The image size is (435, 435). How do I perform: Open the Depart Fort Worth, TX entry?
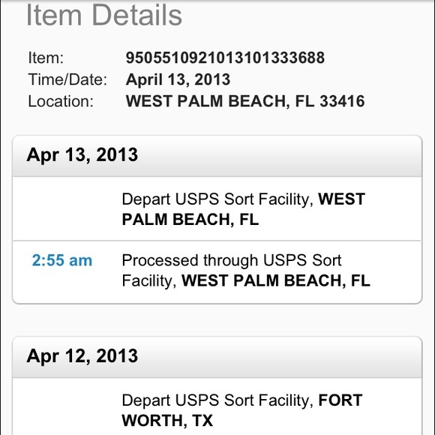(217, 406)
